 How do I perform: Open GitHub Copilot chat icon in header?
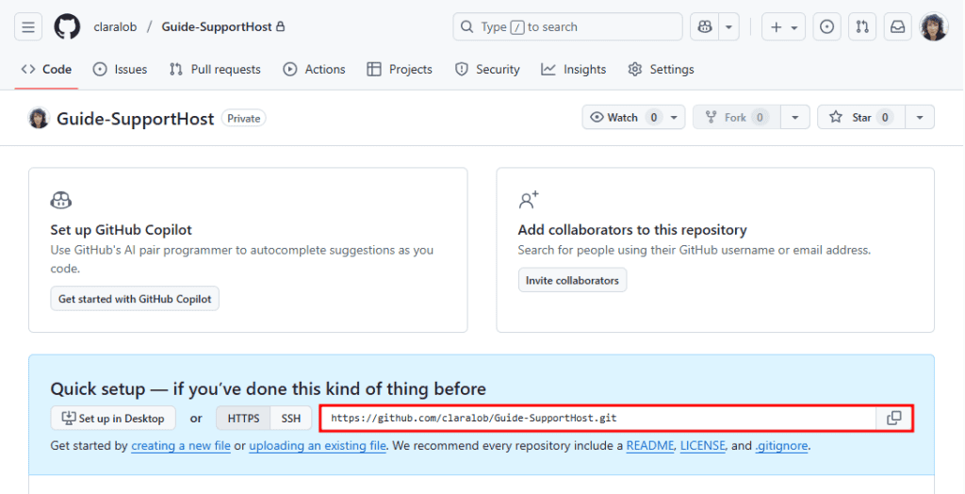point(705,27)
